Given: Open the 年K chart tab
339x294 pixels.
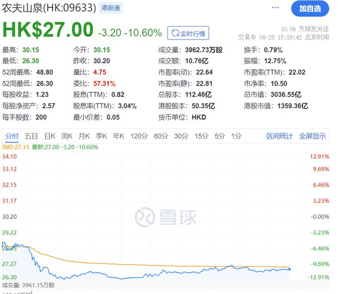Looking at the screenshot, I should click(119, 136).
